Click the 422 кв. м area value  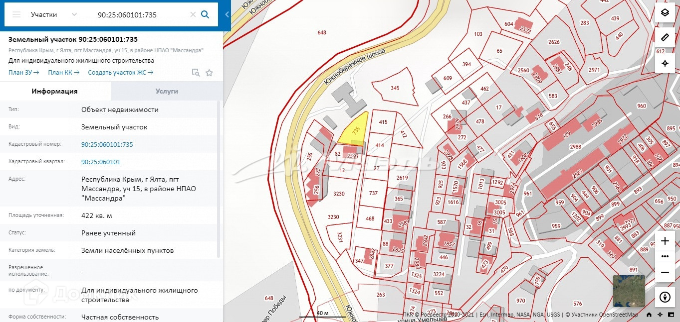(97, 215)
